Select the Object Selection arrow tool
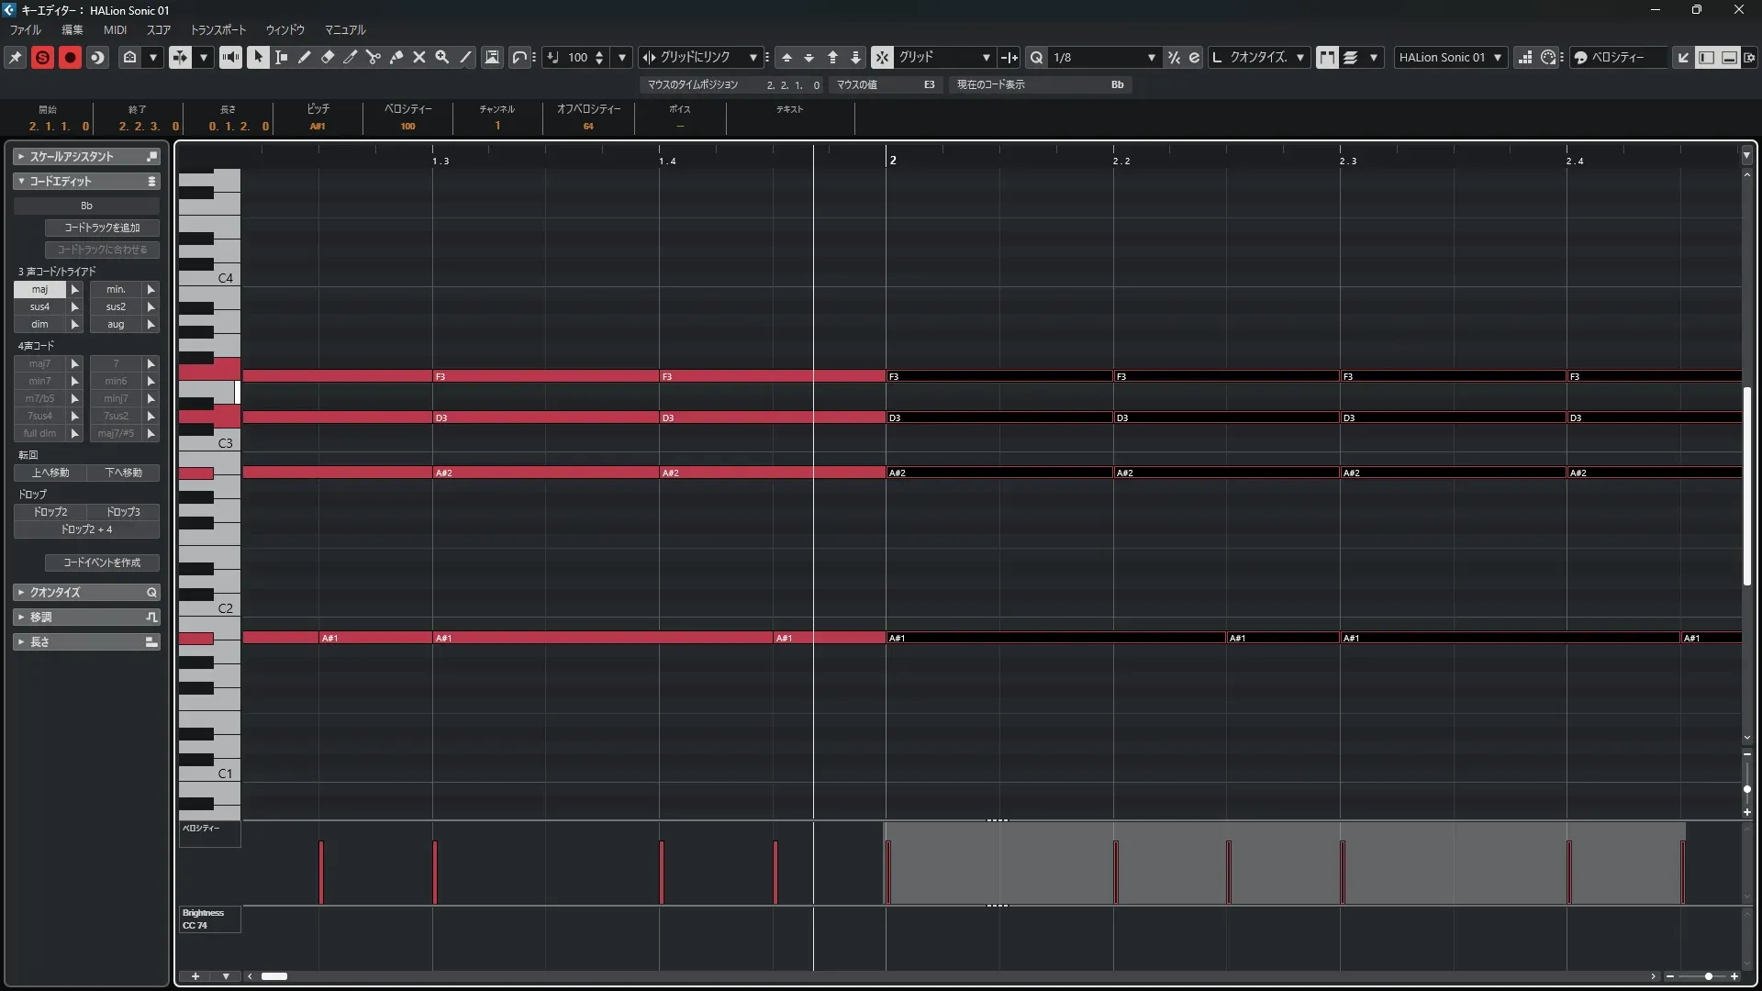Viewport: 1762px width, 991px height. pyautogui.click(x=258, y=57)
